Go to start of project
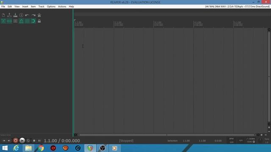Screen dimensions: 271x152 point(4,141)
